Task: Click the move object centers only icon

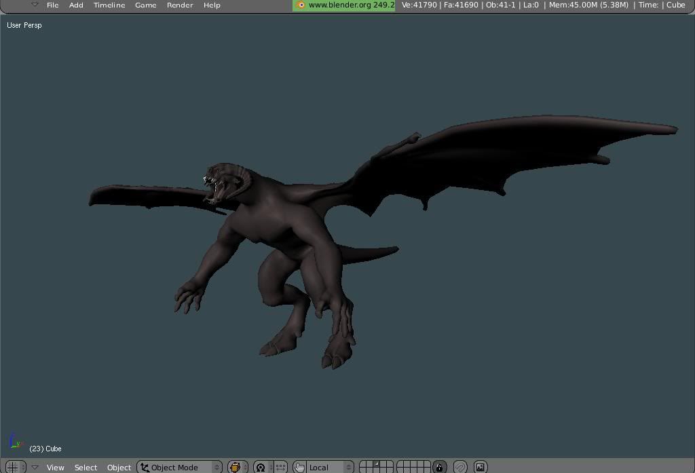Action: point(280,467)
